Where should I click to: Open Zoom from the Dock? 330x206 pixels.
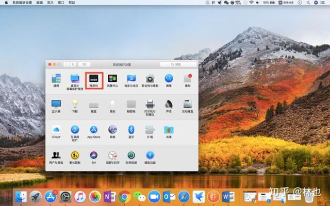(x=154, y=197)
